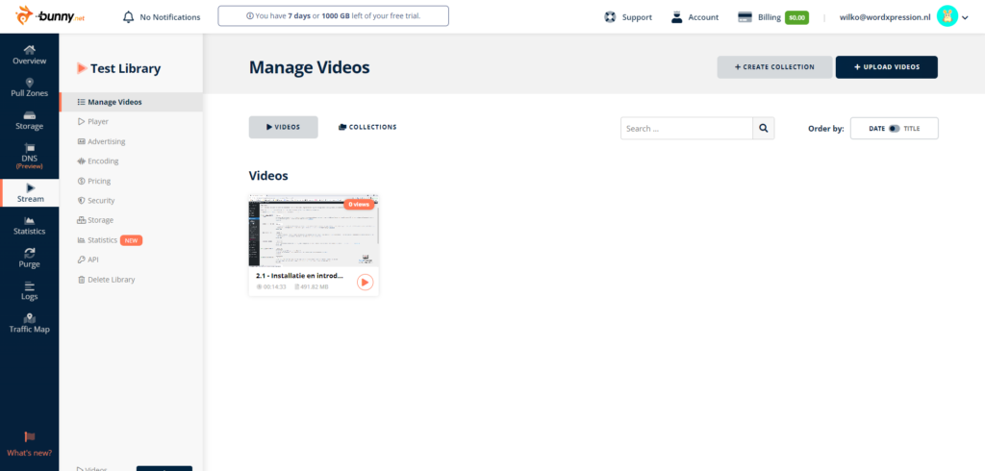Open Account from the top bar

point(695,17)
